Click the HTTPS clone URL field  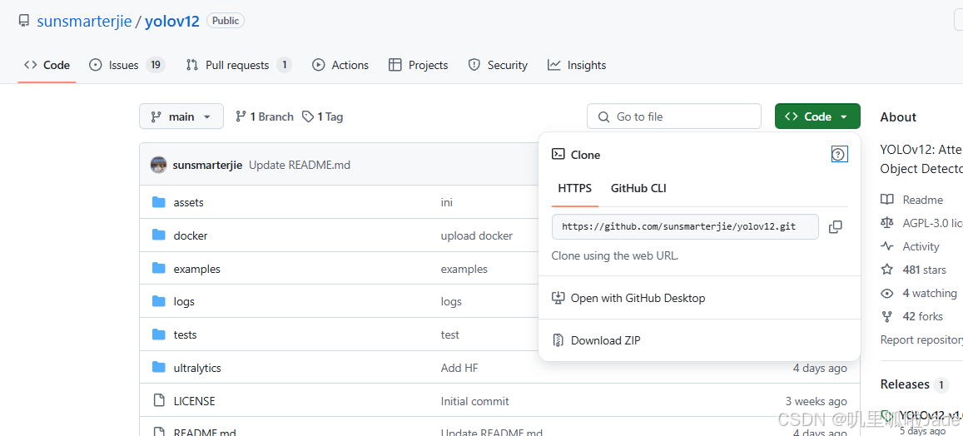(685, 226)
